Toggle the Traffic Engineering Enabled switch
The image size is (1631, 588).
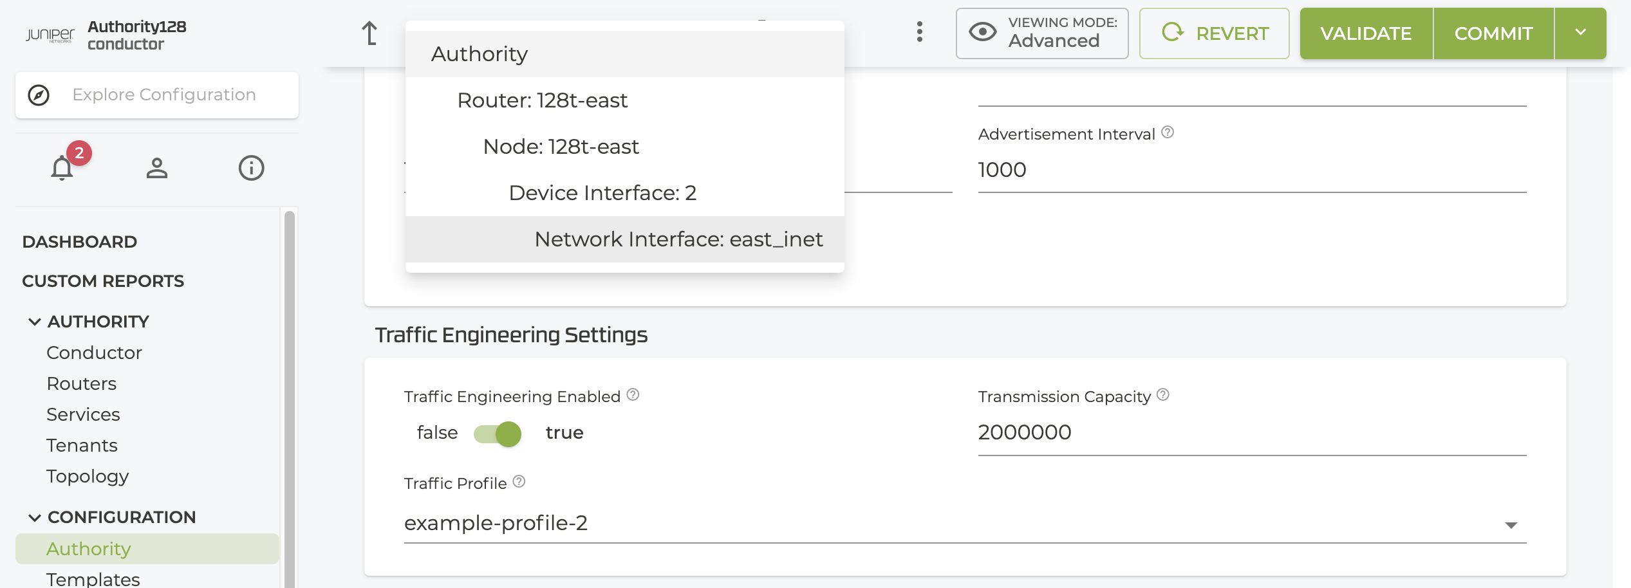tap(498, 434)
